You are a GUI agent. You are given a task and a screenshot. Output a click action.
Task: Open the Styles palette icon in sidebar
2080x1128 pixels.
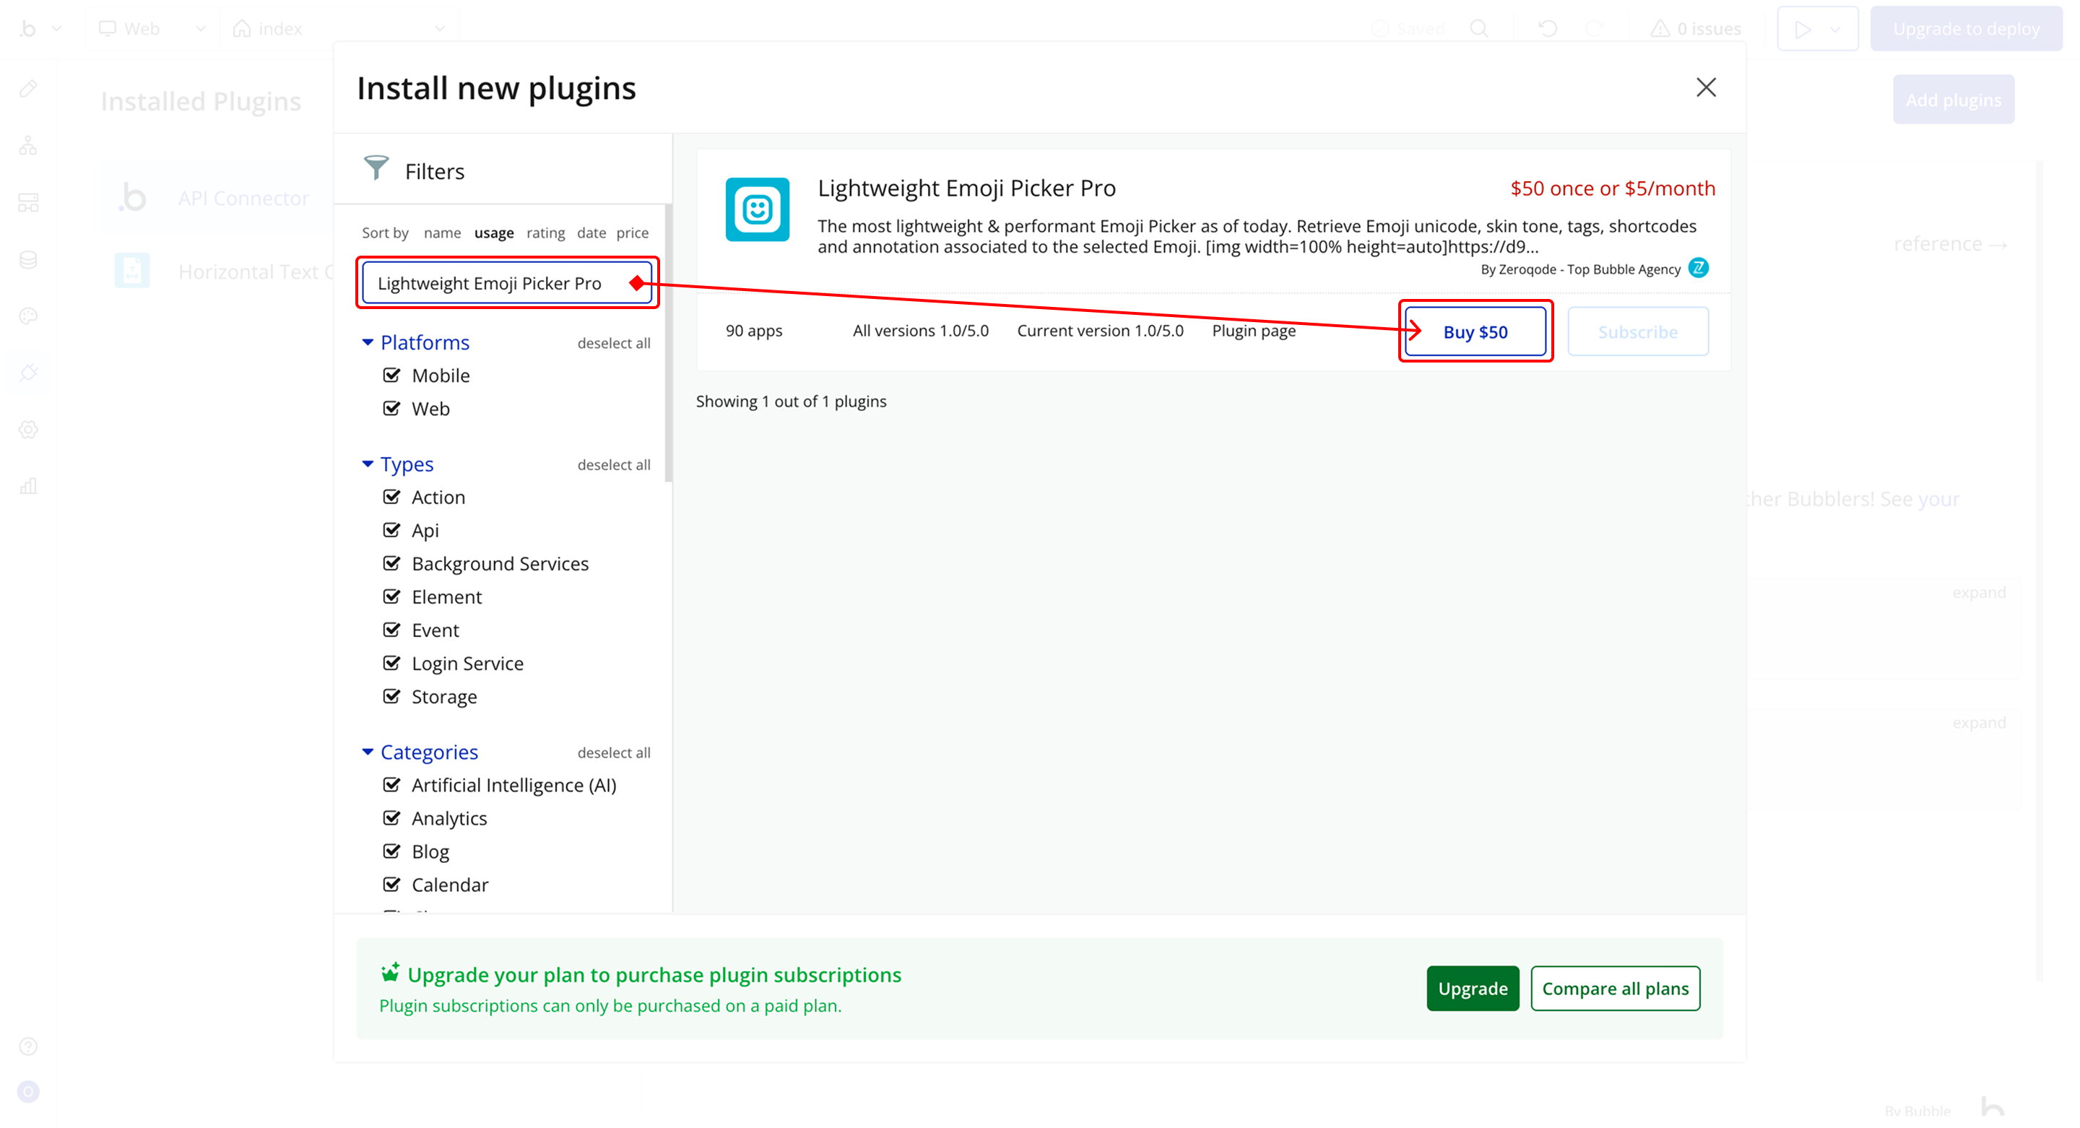point(28,316)
